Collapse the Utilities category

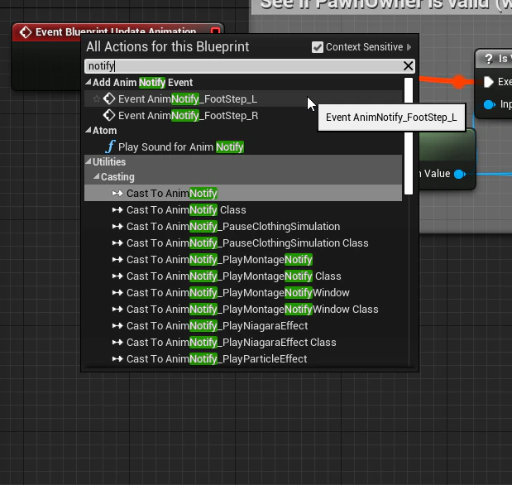(89, 161)
